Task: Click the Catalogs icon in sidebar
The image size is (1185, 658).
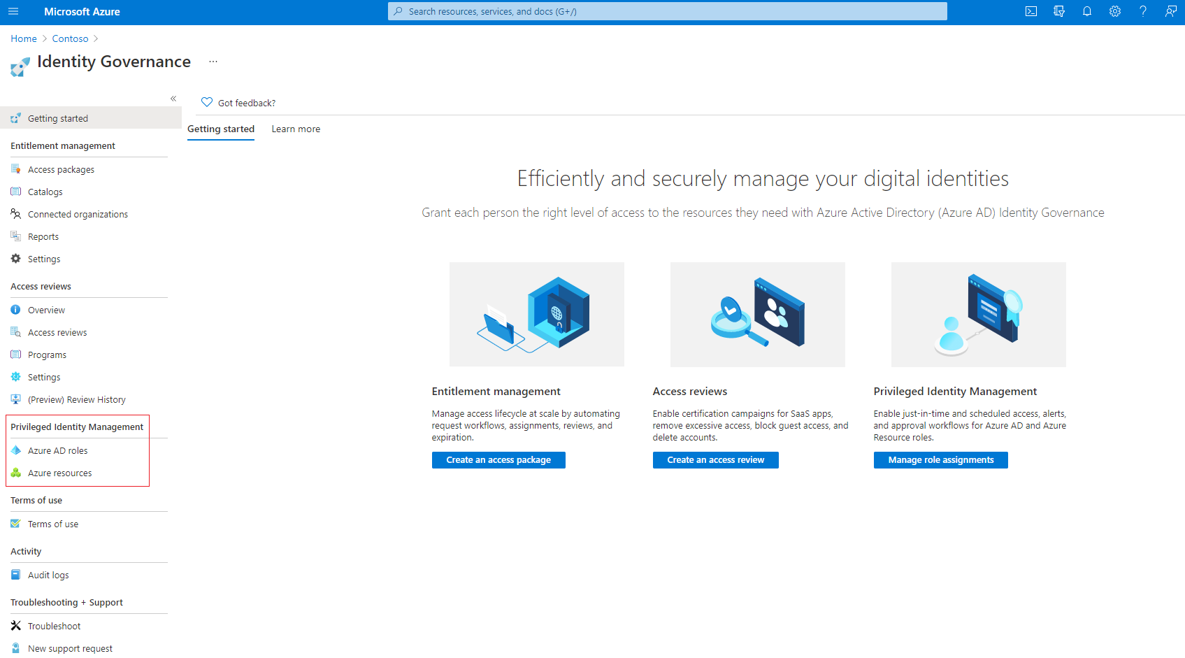Action: pyautogui.click(x=16, y=192)
